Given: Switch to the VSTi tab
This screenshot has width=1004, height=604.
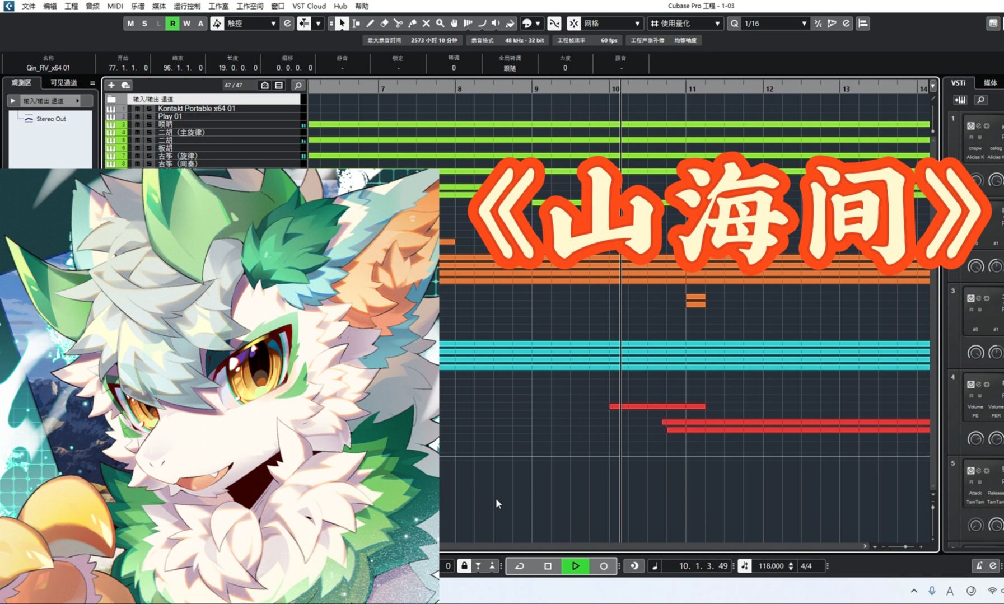Looking at the screenshot, I should 958,83.
